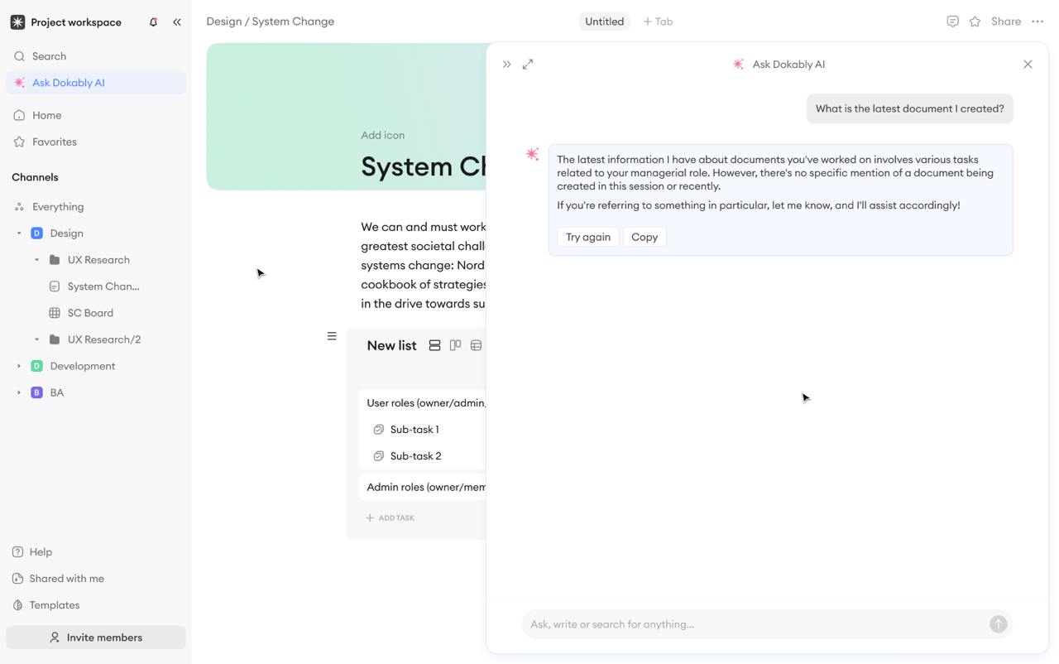The height and width of the screenshot is (664, 1059).
Task: Collapse the Design channel arrow
Action: [x=19, y=233]
